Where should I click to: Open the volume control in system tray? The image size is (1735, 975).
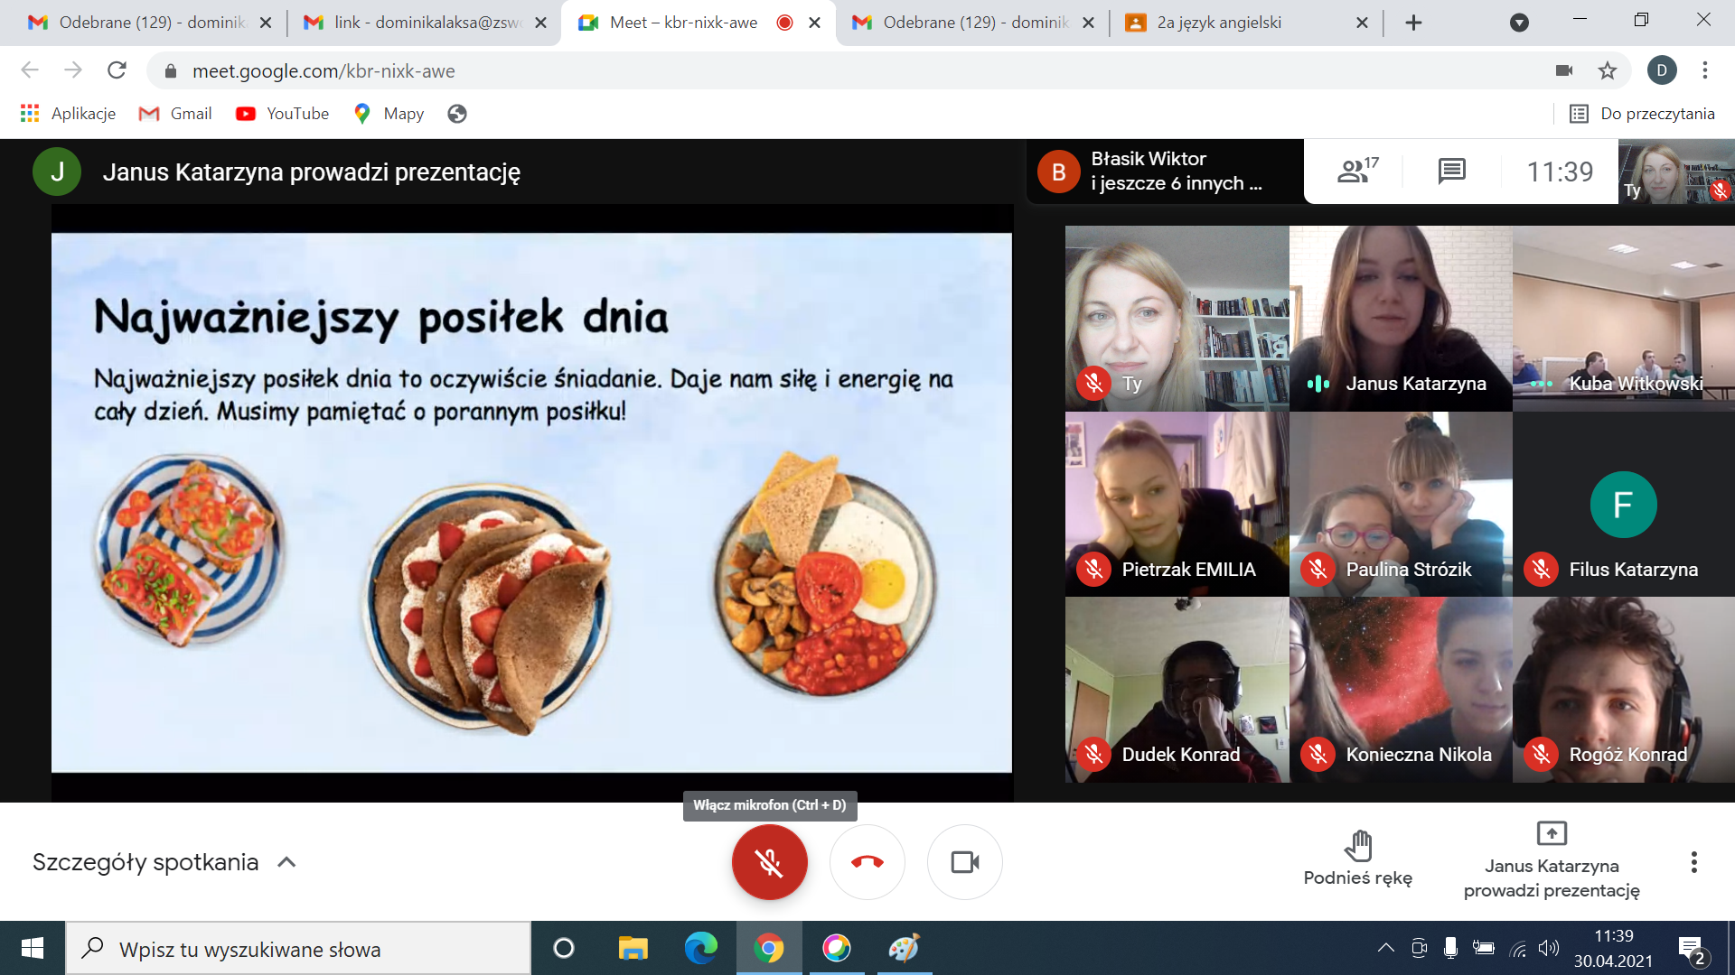(1549, 948)
